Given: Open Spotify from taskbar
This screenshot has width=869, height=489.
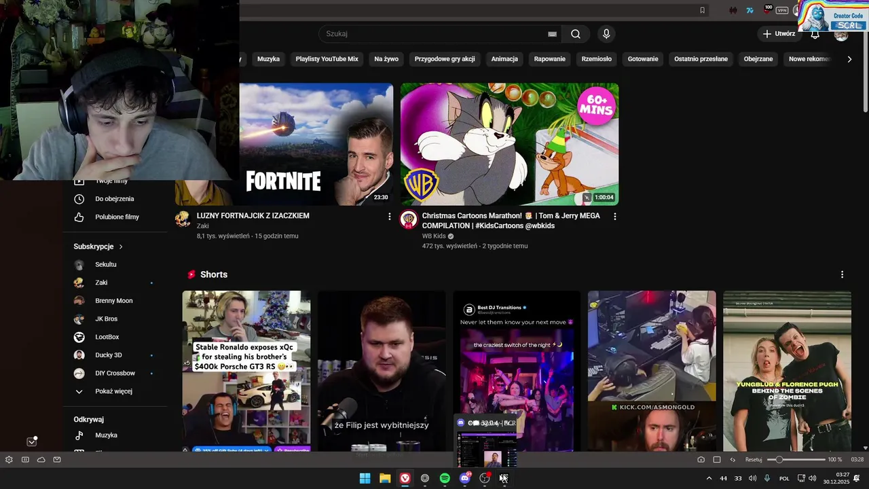Looking at the screenshot, I should tap(445, 478).
